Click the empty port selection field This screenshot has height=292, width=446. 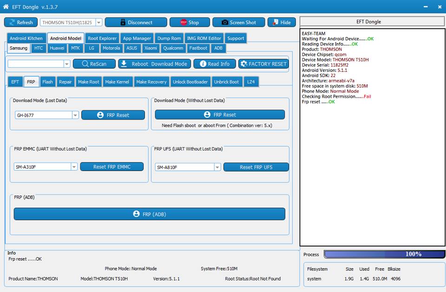[x=35, y=64]
